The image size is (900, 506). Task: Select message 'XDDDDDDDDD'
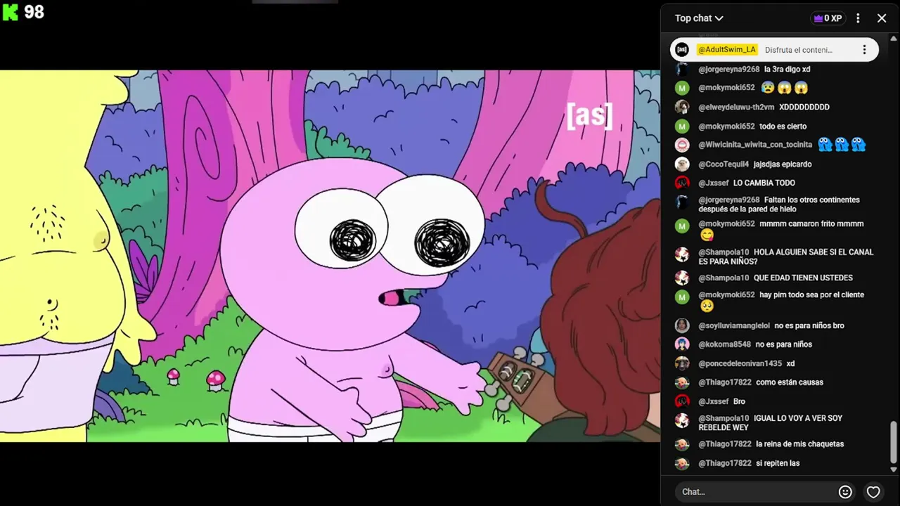pyautogui.click(x=804, y=107)
